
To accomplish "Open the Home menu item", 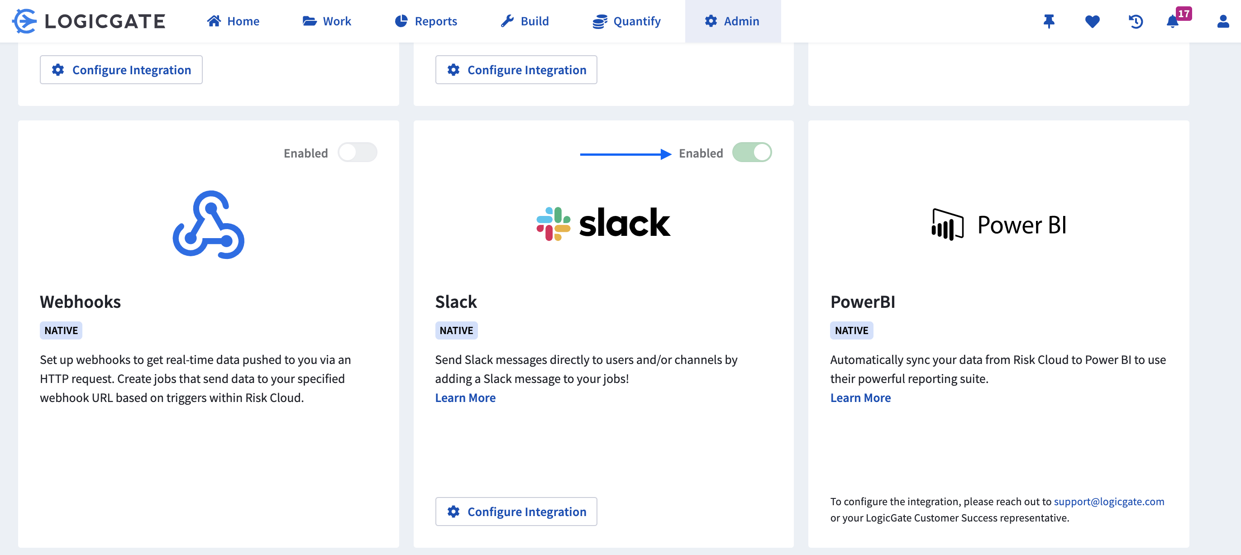I will click(x=233, y=21).
